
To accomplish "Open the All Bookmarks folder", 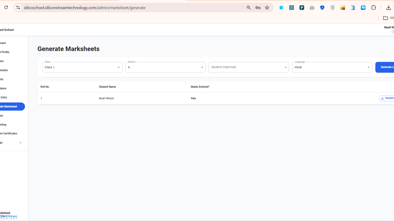I will (x=388, y=18).
